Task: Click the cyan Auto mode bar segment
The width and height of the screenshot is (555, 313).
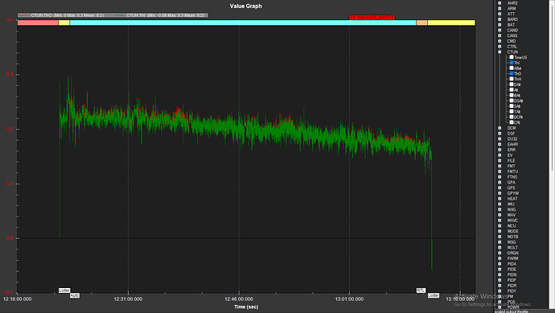Action: coord(243,23)
